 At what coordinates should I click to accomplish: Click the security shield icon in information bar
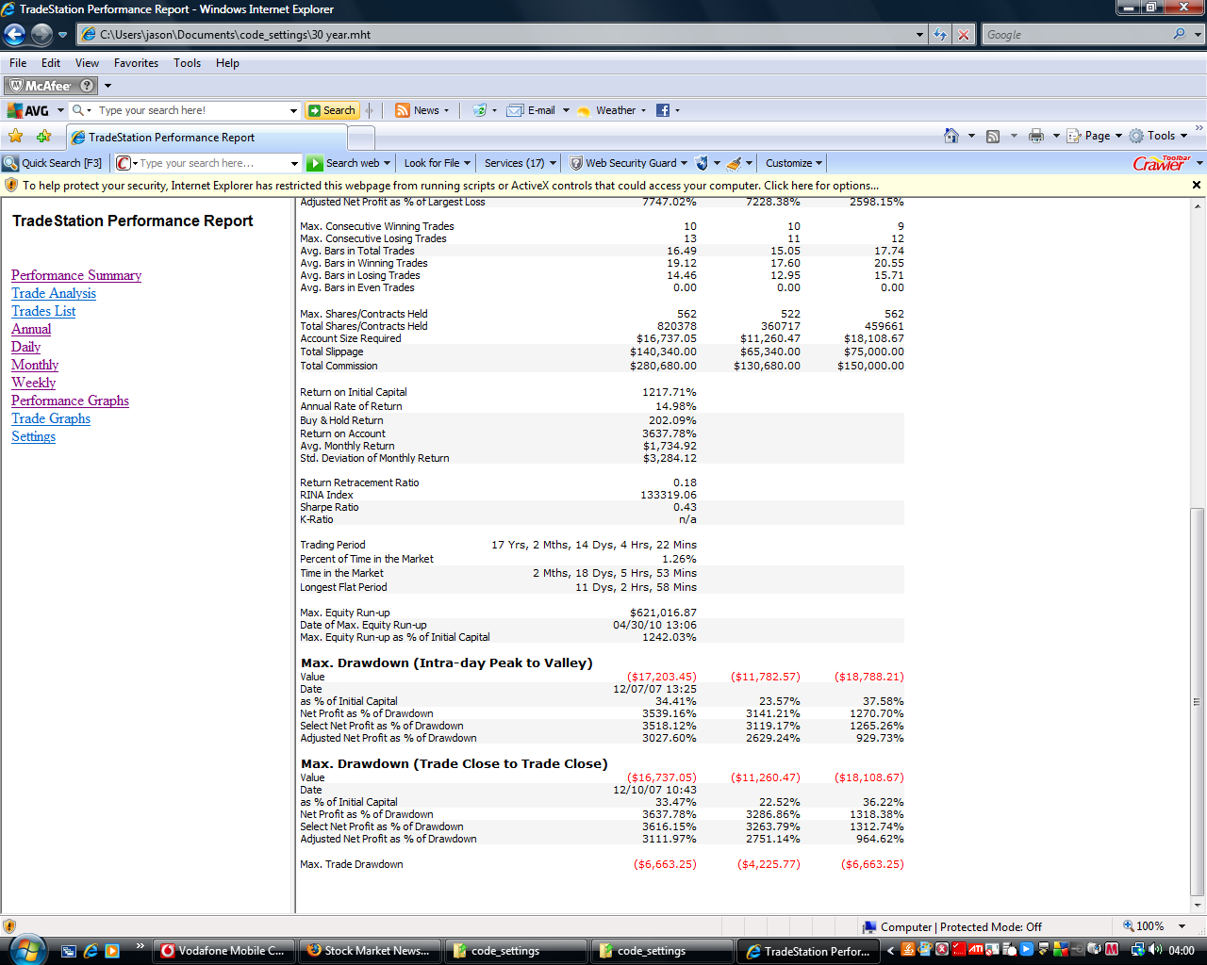tap(12, 186)
